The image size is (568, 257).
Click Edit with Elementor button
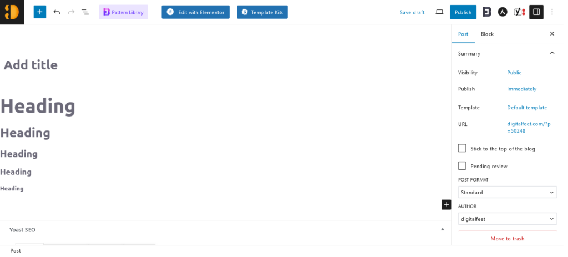coord(196,12)
